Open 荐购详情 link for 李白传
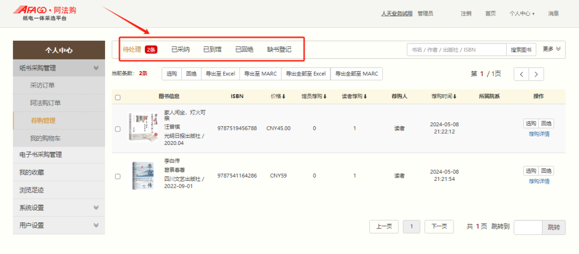The image size is (579, 254). pyautogui.click(x=539, y=181)
